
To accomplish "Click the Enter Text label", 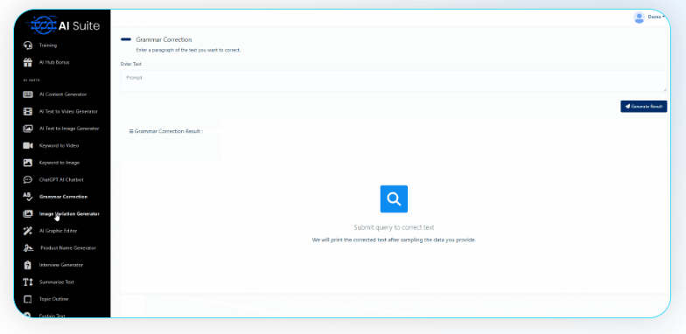I will (131, 64).
